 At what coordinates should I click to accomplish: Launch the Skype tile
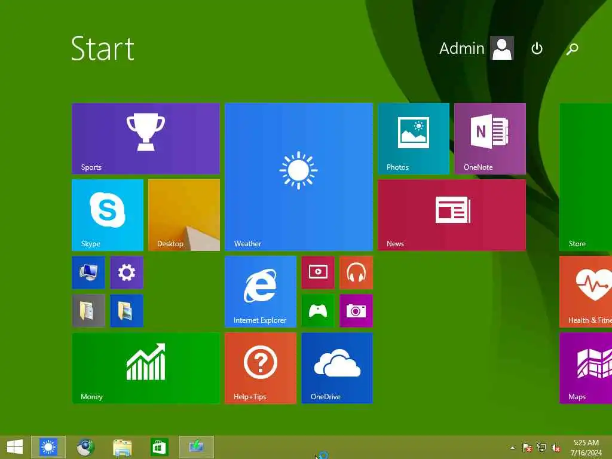(108, 215)
